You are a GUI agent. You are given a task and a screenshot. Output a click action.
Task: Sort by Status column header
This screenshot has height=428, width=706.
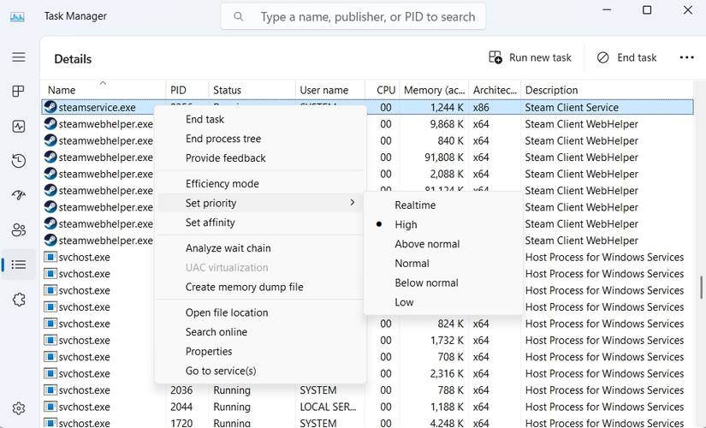coord(252,90)
